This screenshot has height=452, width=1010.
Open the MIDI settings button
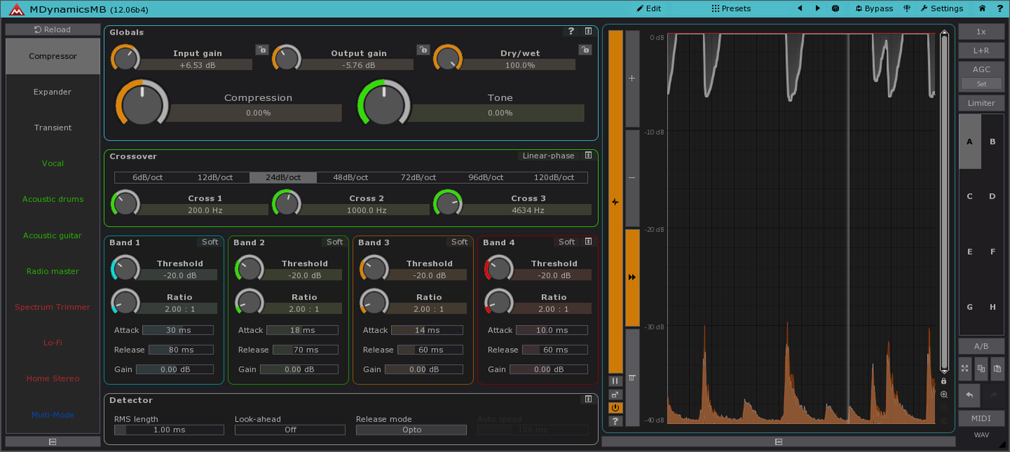(981, 418)
